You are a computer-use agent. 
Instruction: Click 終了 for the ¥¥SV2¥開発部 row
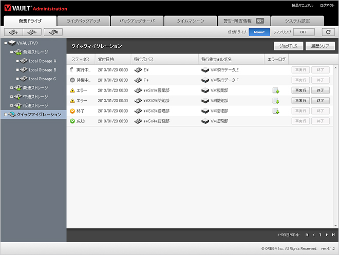(321, 101)
